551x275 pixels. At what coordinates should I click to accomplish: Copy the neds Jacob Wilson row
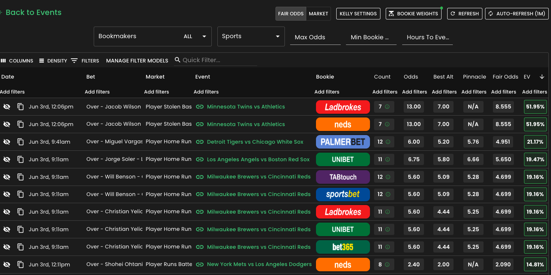point(21,124)
